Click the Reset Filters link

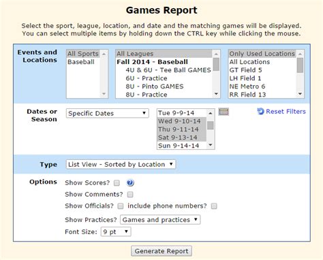coord(286,112)
